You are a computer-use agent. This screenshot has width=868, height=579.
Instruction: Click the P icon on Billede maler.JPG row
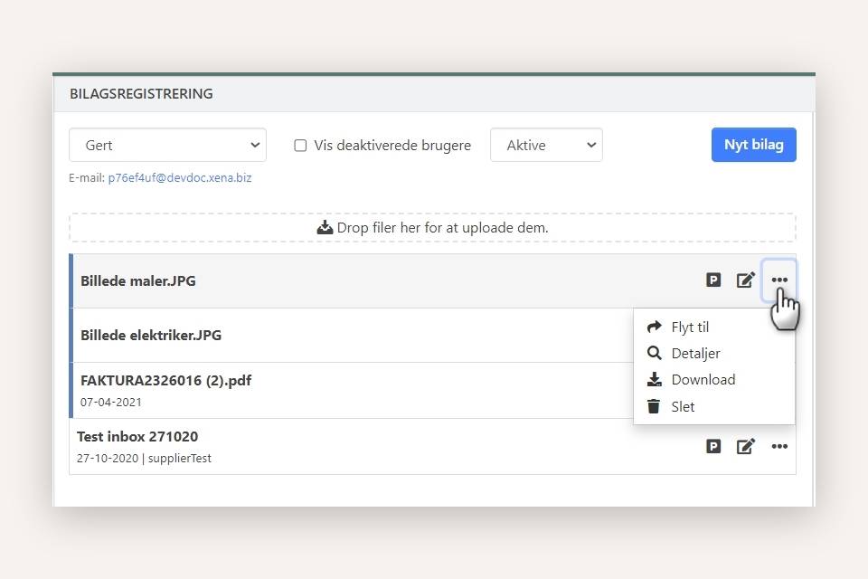[713, 280]
